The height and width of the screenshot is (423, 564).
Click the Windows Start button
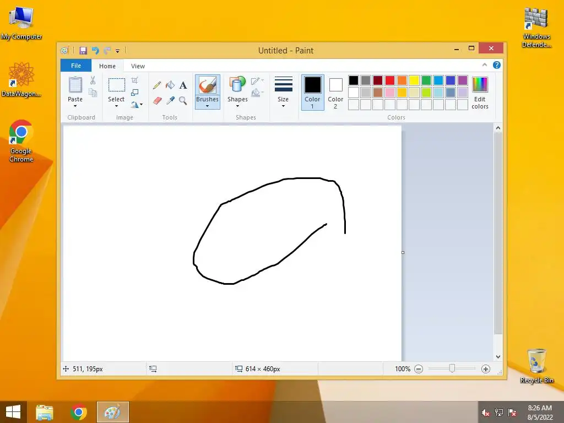tap(13, 412)
